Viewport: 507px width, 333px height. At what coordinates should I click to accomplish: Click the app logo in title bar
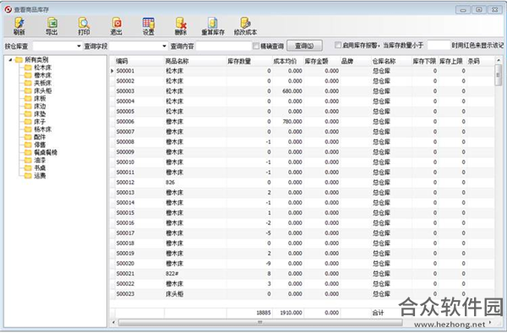[8, 9]
